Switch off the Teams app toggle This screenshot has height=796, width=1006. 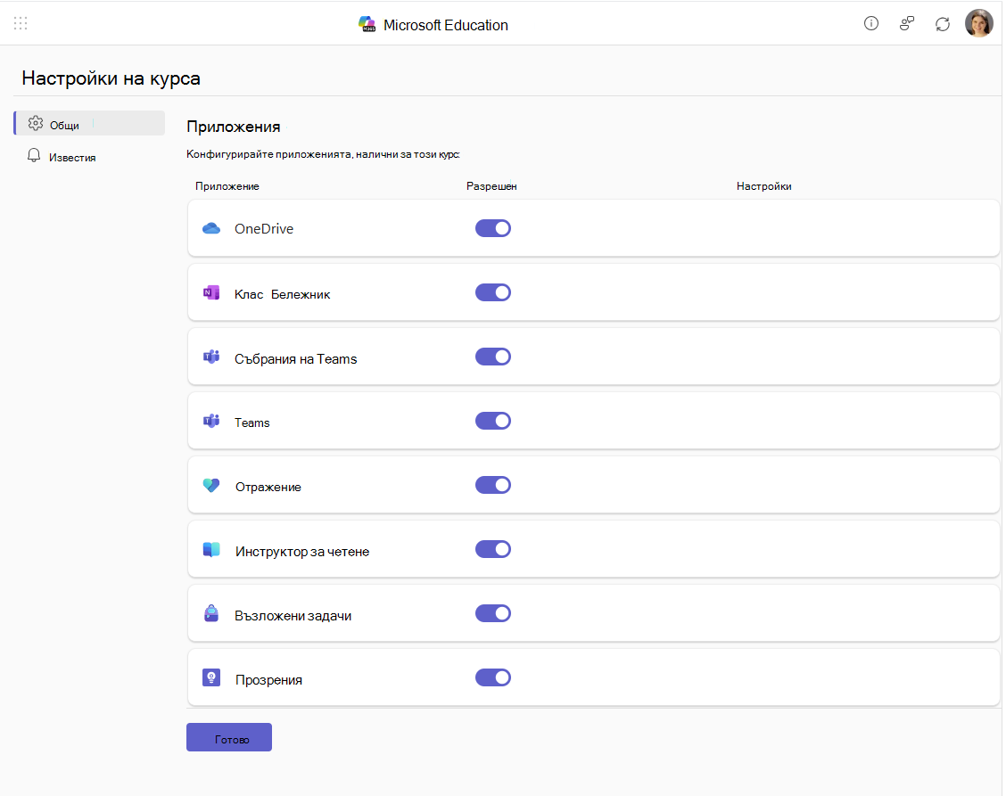click(x=492, y=421)
